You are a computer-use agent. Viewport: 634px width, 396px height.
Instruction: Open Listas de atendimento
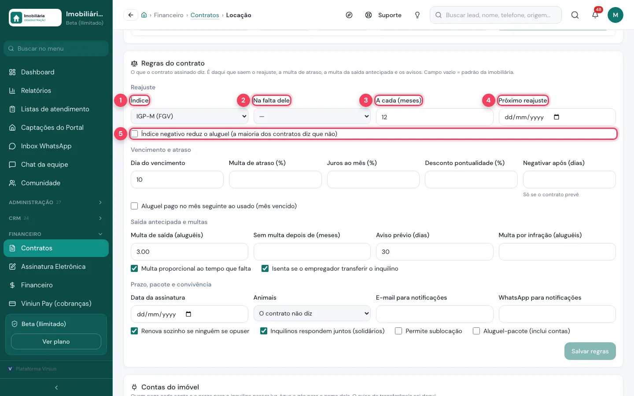pos(56,109)
